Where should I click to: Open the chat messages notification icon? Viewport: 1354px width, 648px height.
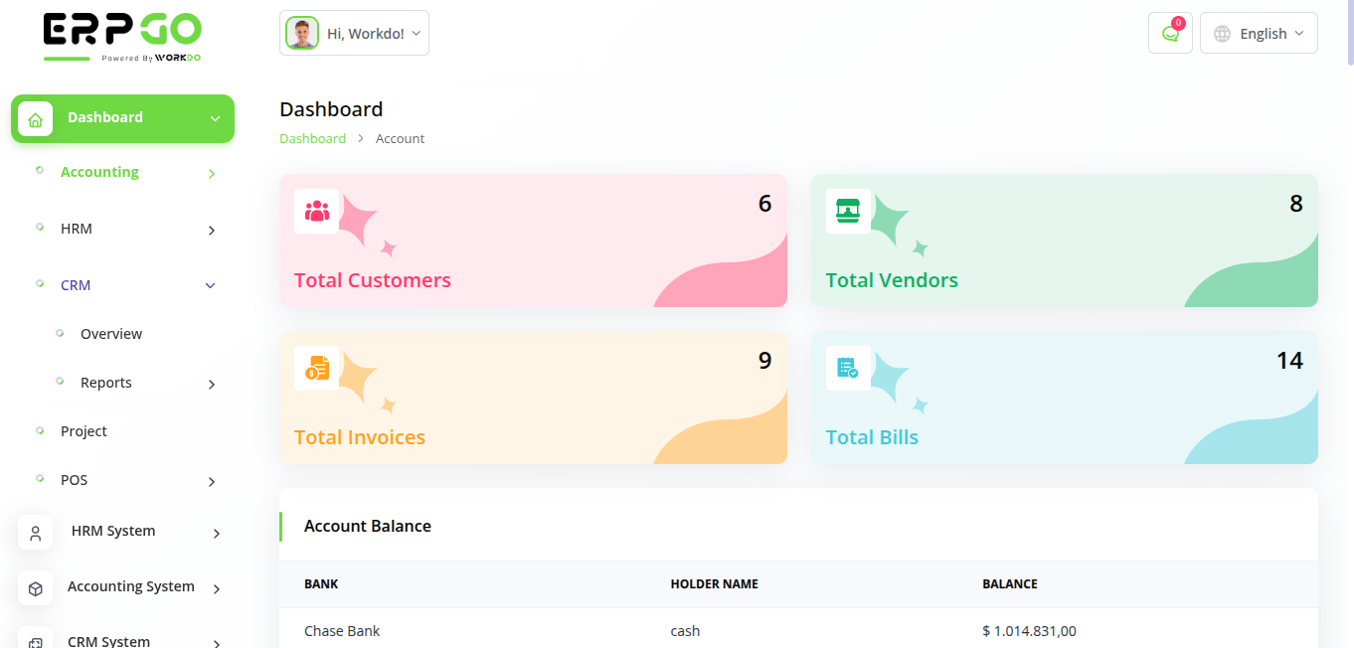[1170, 33]
